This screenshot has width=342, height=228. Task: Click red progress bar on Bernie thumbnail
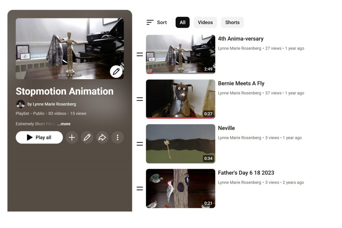180,118
